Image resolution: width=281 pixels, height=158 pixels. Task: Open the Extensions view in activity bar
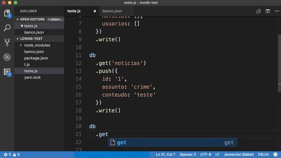[7, 72]
